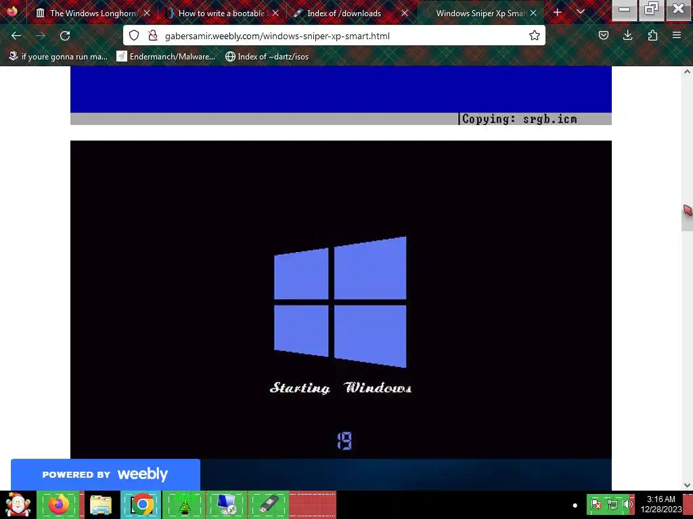
Task: Reload the current page
Action: point(65,36)
